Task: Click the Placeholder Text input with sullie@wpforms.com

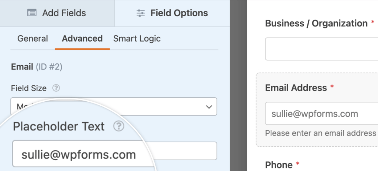Action: pyautogui.click(x=115, y=154)
